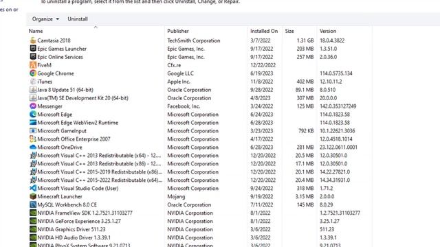Select the Camtasia 2018 entry name
Image resolution: width=440 pixels, height=247 pixels.
click(x=54, y=40)
